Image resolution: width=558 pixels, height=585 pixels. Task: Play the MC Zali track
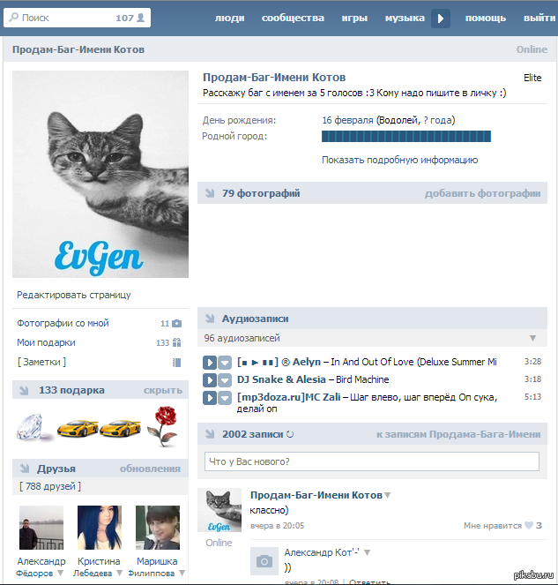click(x=210, y=397)
